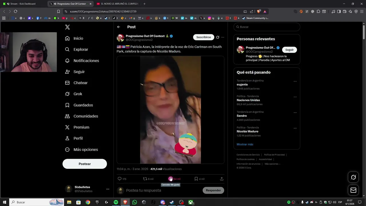Open a new browser tab

[144, 4]
